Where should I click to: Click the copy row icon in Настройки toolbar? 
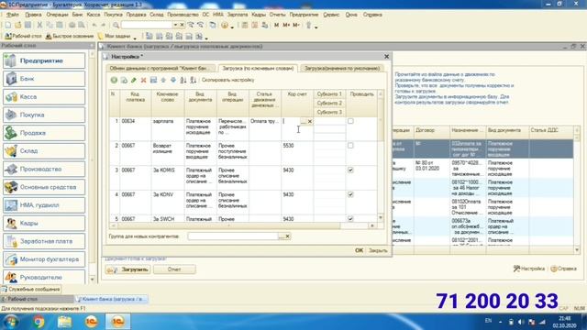tap(124, 80)
